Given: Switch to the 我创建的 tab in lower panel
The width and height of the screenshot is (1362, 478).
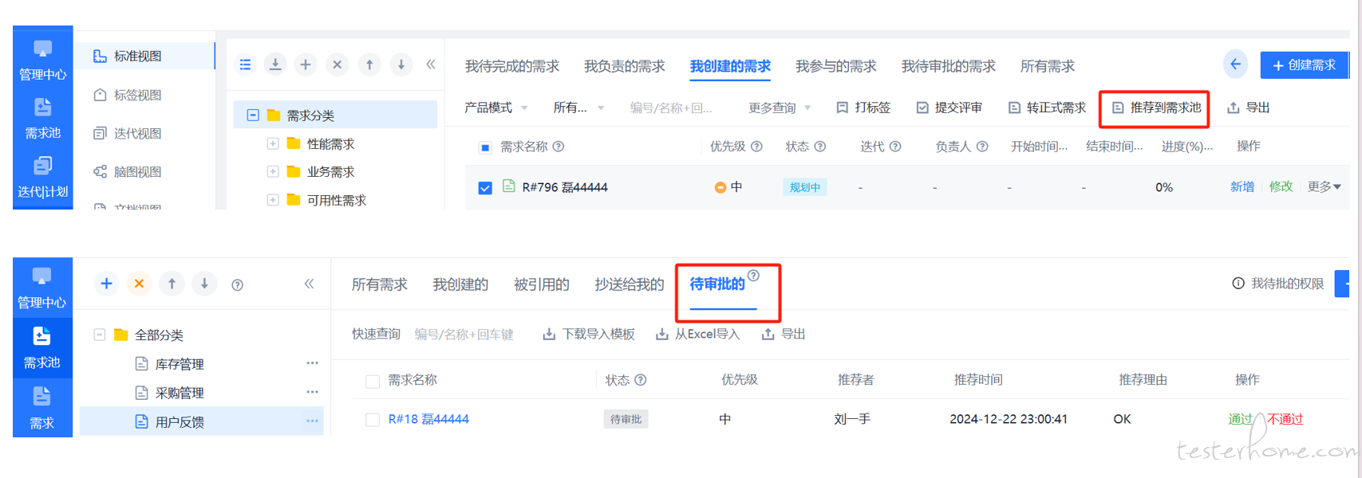Looking at the screenshot, I should [x=460, y=284].
